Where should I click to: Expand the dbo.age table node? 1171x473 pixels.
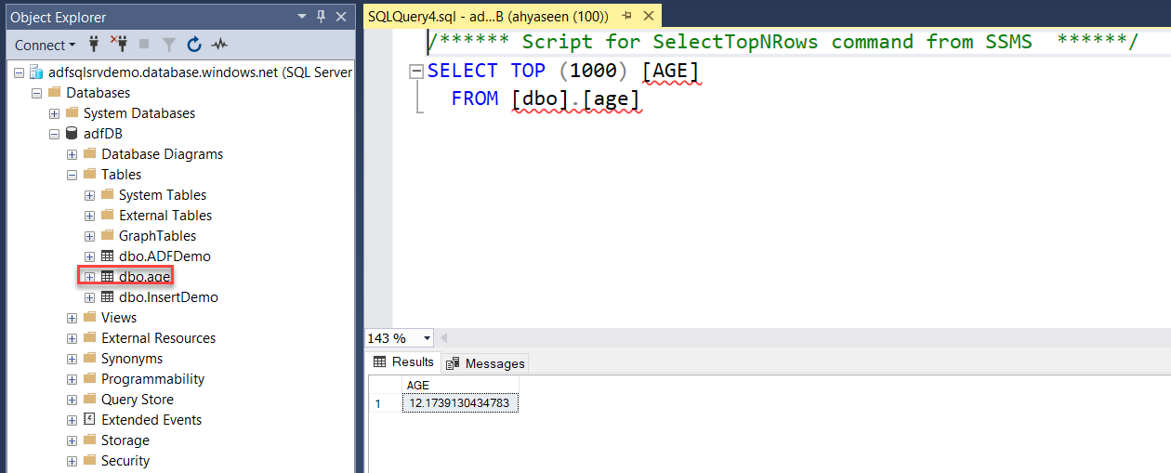[89, 277]
